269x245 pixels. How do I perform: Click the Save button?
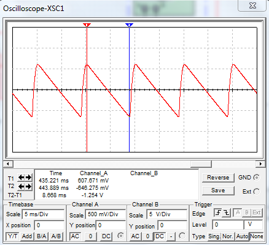[x=218, y=190]
